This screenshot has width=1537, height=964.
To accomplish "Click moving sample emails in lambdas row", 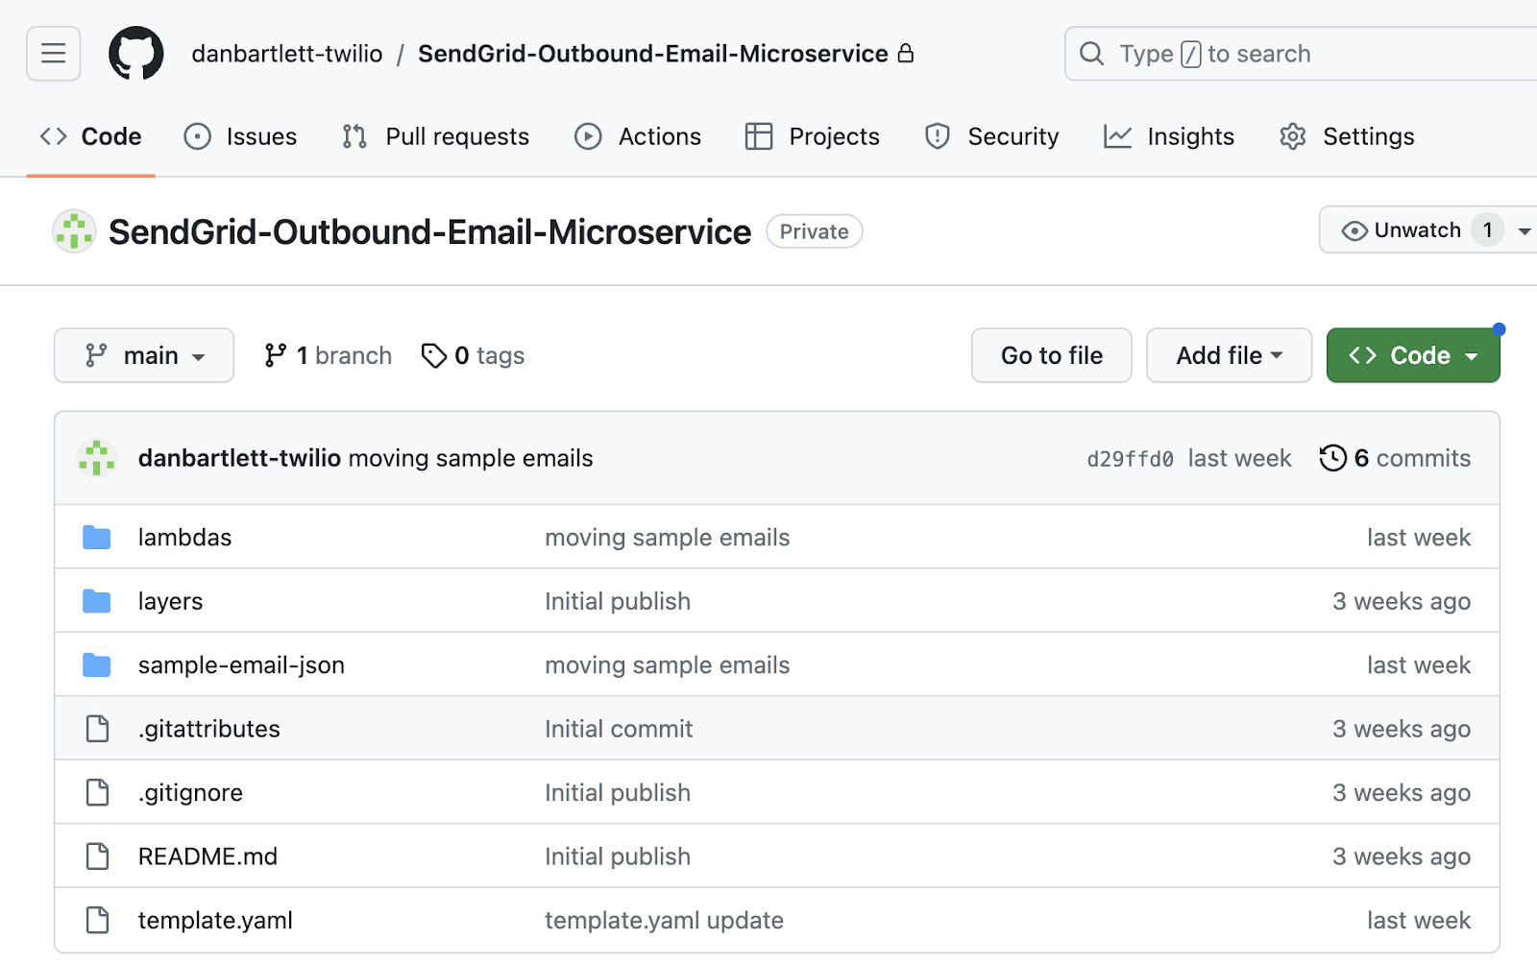I will point(667,538).
